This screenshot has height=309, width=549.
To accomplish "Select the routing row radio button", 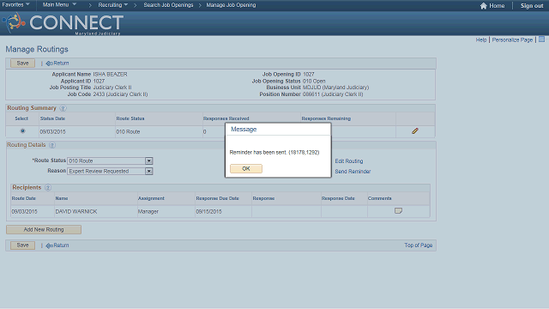I will [x=22, y=131].
